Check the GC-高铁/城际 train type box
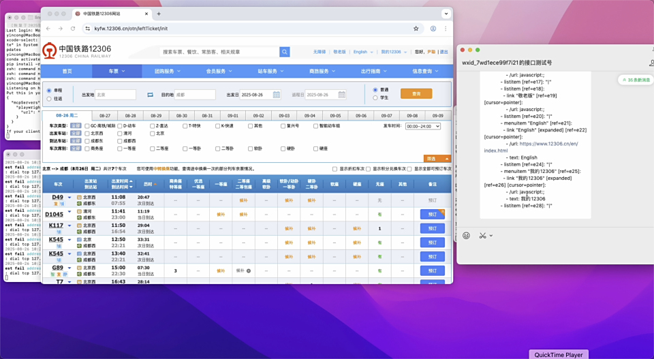This screenshot has width=654, height=359. (x=87, y=126)
